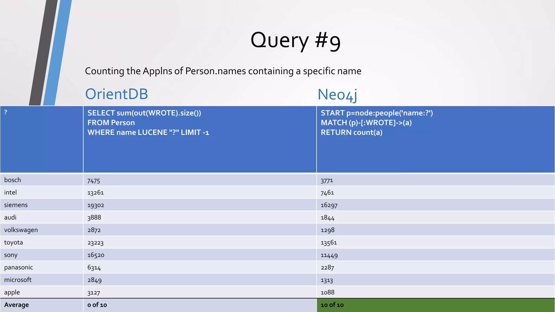This screenshot has height=312, width=555.
Task: Click the 'volkswagen' row label
Action: pyautogui.click(x=21, y=230)
